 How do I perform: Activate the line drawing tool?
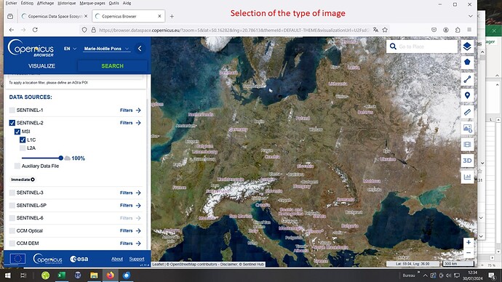(x=467, y=79)
